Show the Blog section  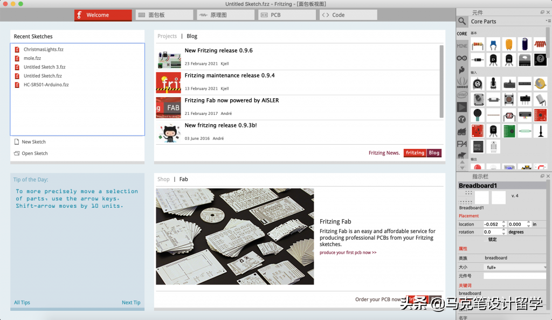click(192, 36)
